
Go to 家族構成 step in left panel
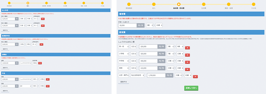(x=9, y=3)
